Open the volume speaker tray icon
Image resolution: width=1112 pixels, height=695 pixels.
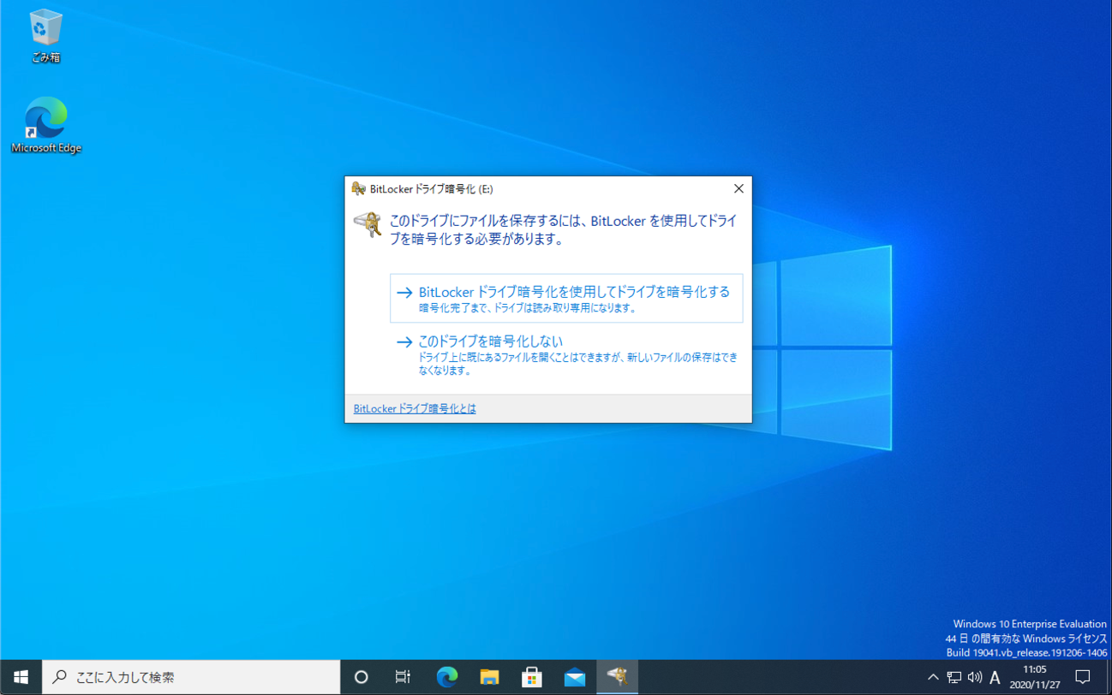coord(974,677)
